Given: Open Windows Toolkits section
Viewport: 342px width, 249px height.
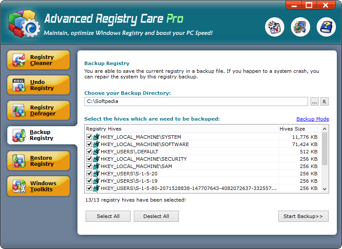Looking at the screenshot, I should coord(39,186).
